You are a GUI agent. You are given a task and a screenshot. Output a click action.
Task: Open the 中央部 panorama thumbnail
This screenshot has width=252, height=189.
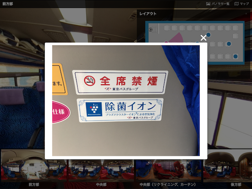pyautogui.click(x=101, y=170)
